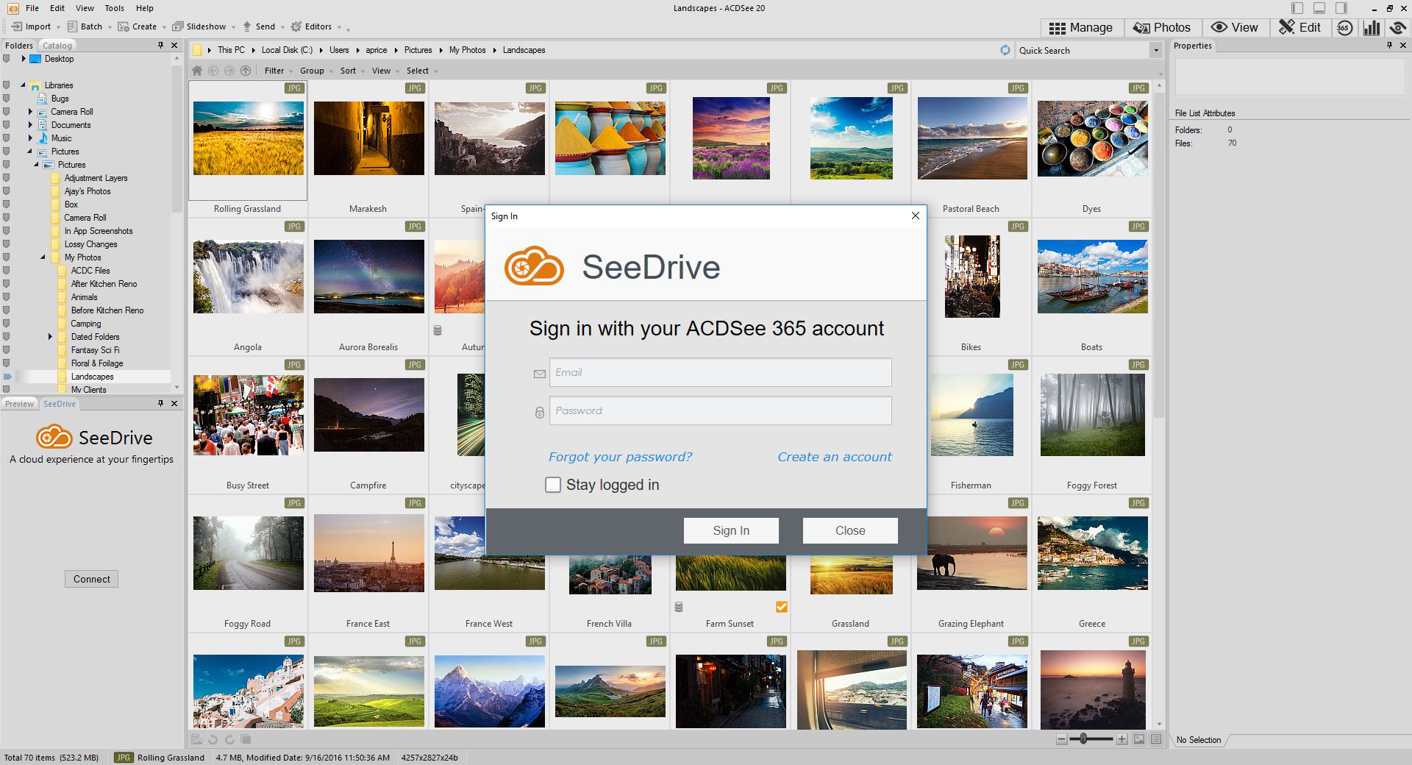Screen dimensions: 1412x765
Task: Toggle Easy-Select marker beside Libraries
Action: pos(7,85)
